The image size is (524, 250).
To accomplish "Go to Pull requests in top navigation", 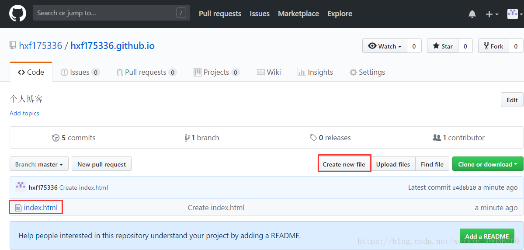I will point(220,14).
